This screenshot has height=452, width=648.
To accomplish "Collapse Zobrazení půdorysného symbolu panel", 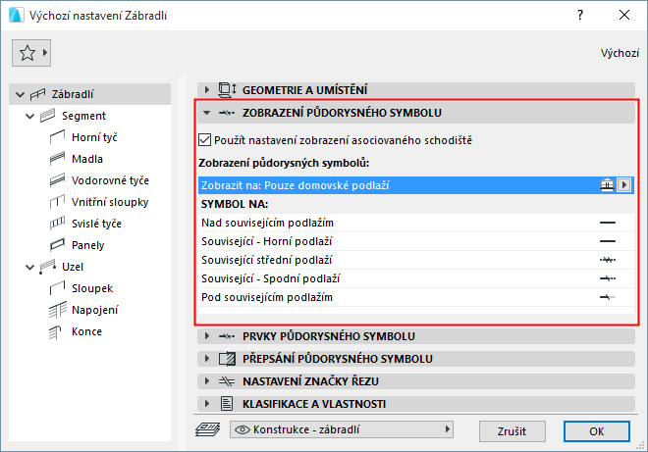I will [x=207, y=113].
